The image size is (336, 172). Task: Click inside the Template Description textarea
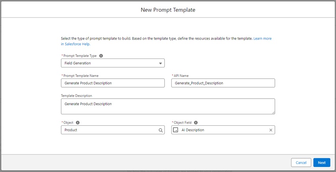pyautogui.click(x=168, y=106)
